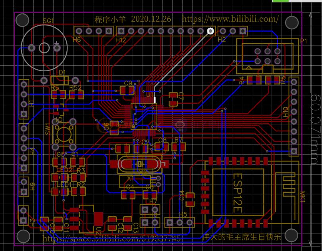The image size is (322, 251).
Task: Click the highlighted white pad on header H2
Action: (210, 30)
